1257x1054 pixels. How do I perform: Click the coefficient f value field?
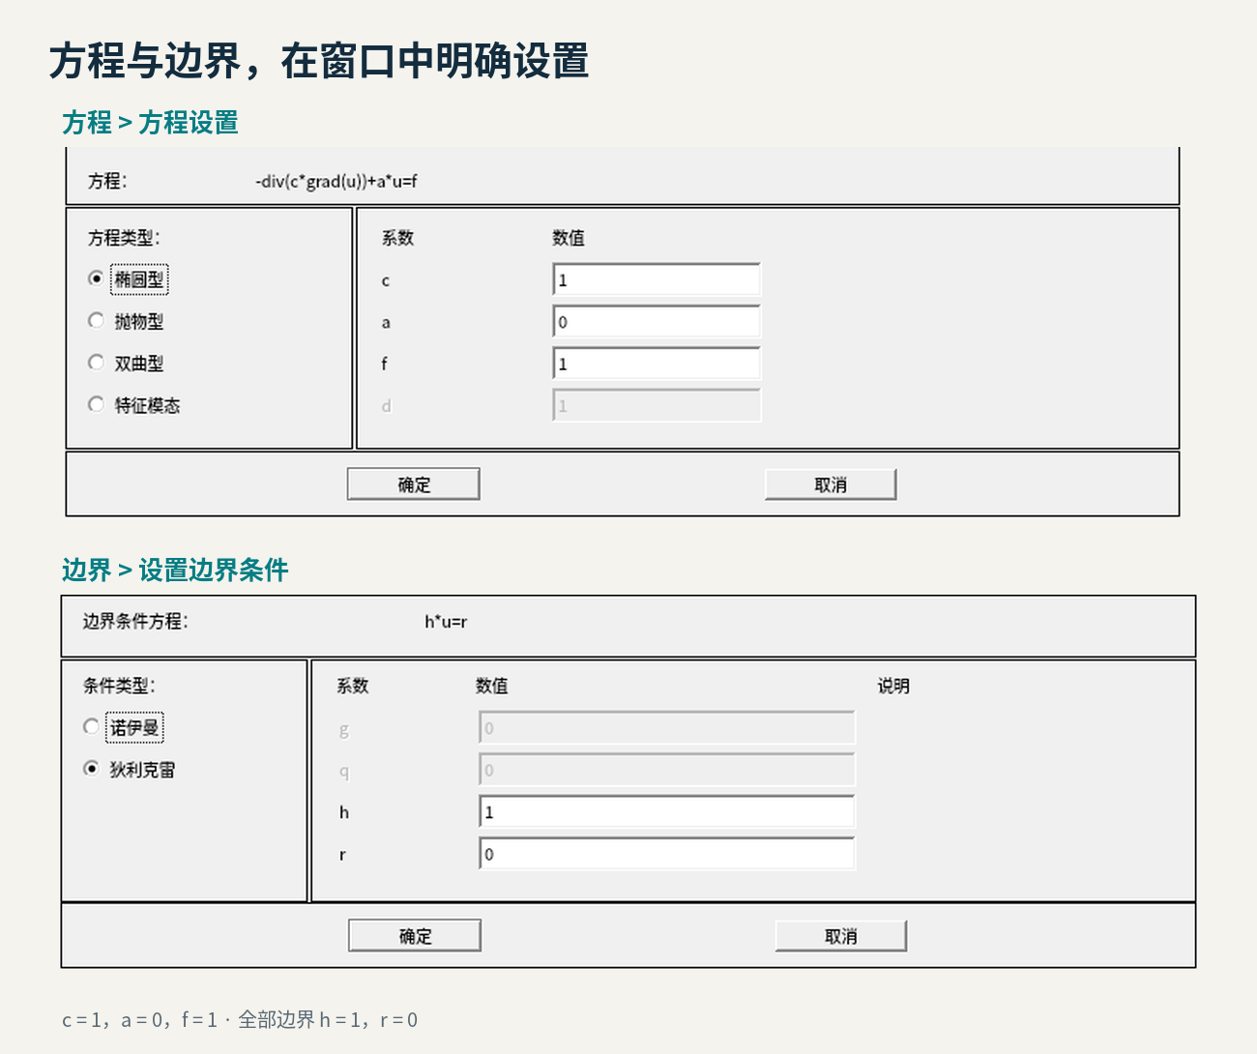pyautogui.click(x=657, y=364)
